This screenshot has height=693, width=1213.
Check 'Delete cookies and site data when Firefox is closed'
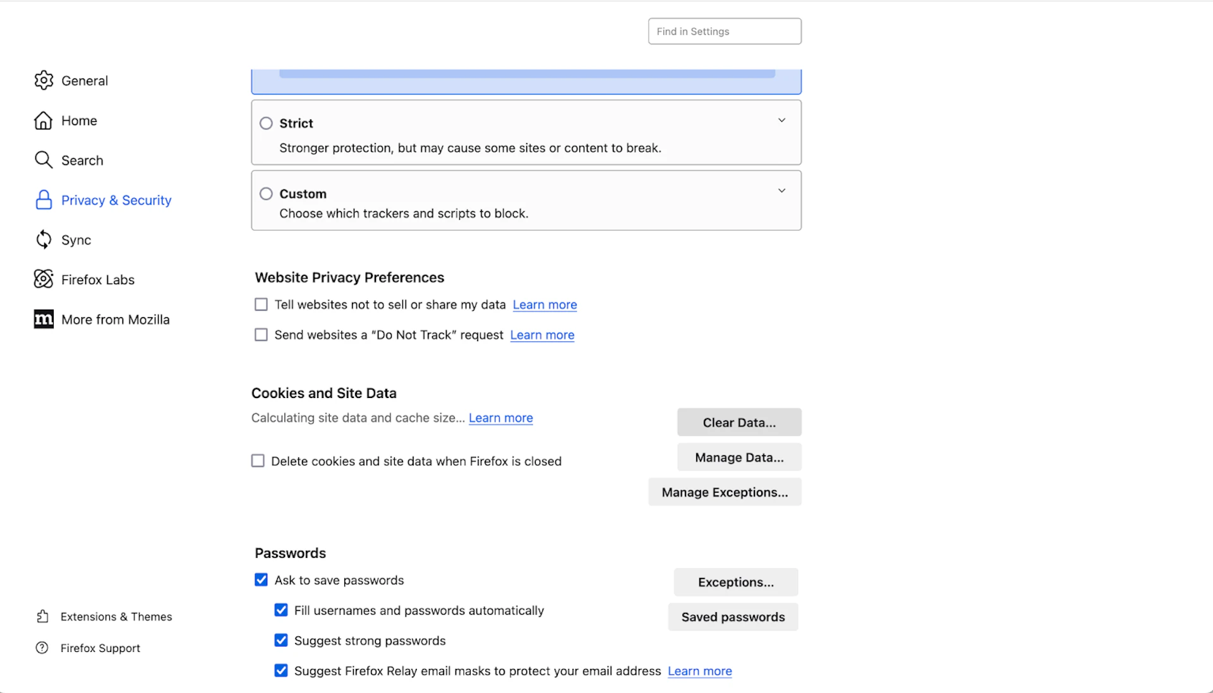coord(258,461)
